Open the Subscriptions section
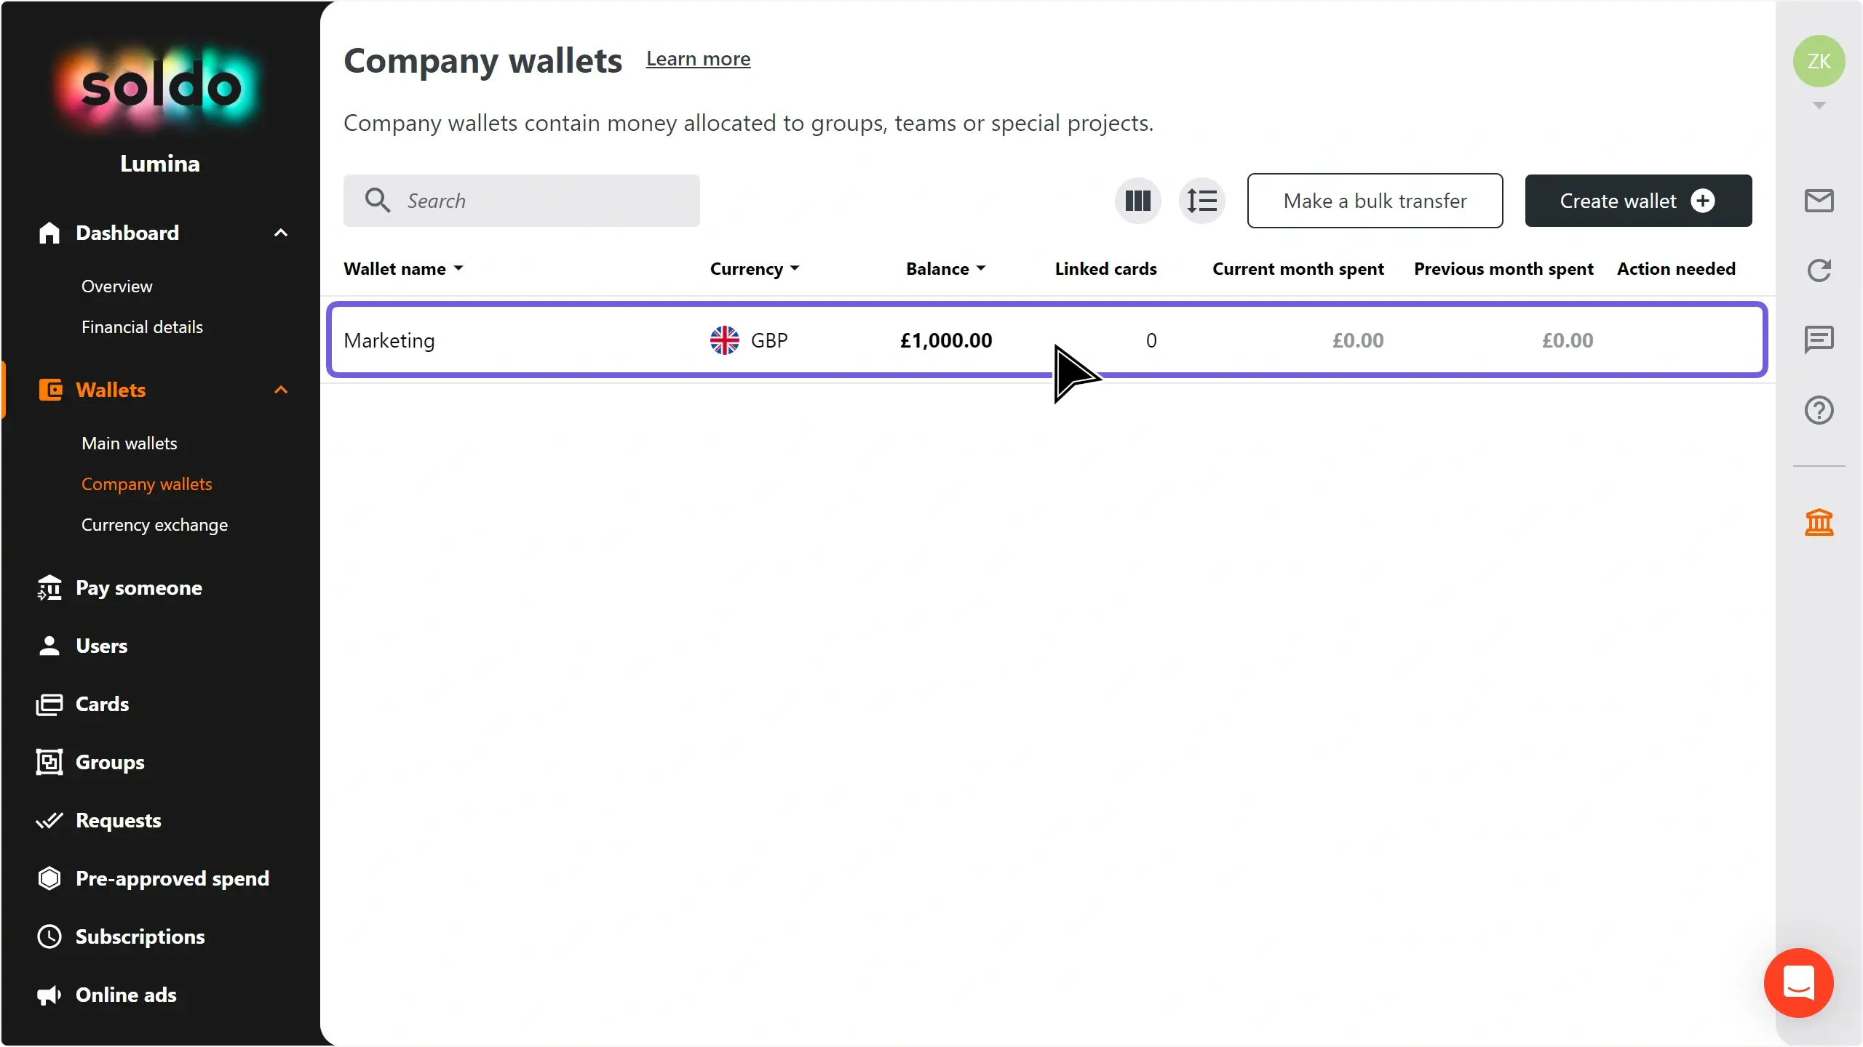1863x1047 pixels. coord(140,936)
